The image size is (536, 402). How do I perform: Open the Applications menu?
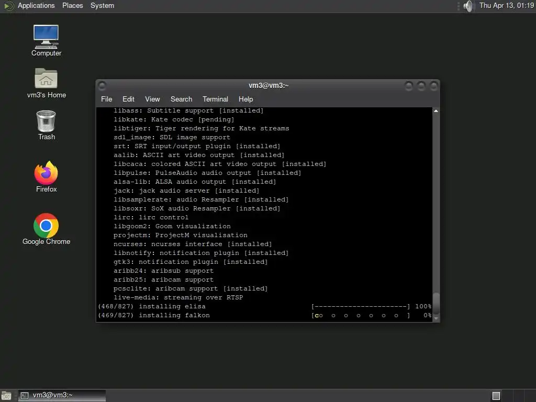[x=36, y=5]
